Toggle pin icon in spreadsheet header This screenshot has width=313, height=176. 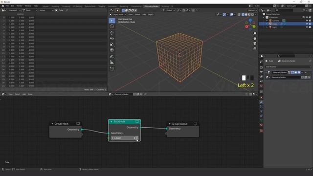click(x=67, y=10)
